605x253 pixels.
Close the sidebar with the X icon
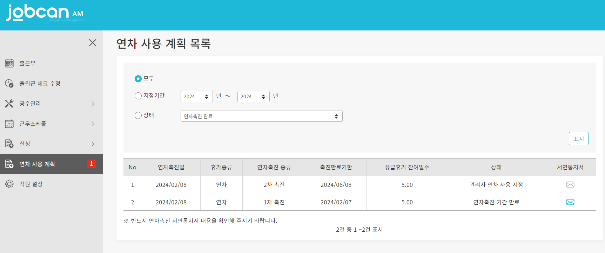pyautogui.click(x=93, y=43)
